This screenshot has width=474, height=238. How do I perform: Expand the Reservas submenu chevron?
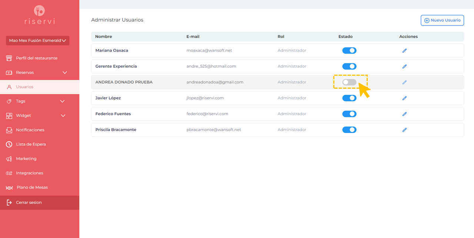tap(65, 72)
